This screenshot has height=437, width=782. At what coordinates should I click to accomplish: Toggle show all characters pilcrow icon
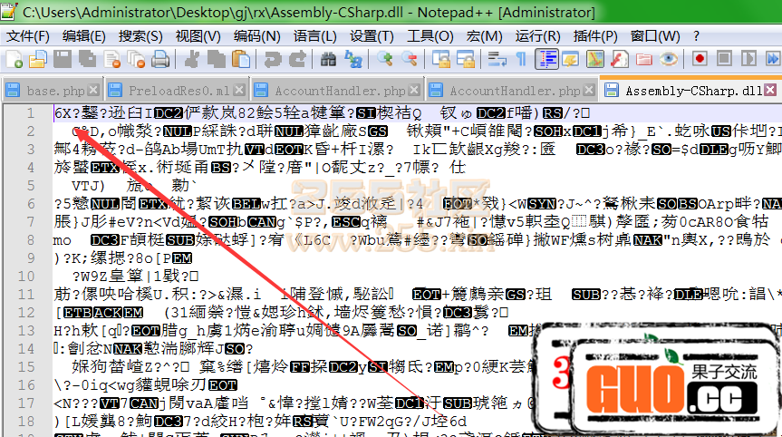click(520, 59)
